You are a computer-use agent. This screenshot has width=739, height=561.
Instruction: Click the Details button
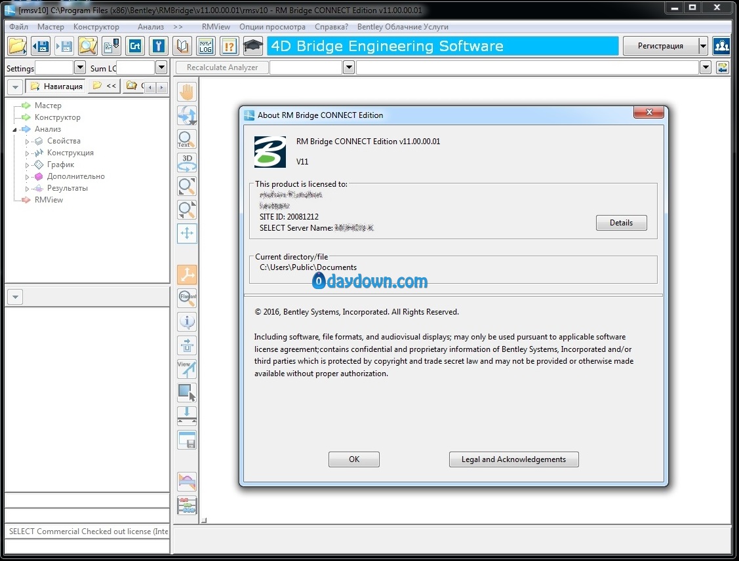(x=621, y=223)
